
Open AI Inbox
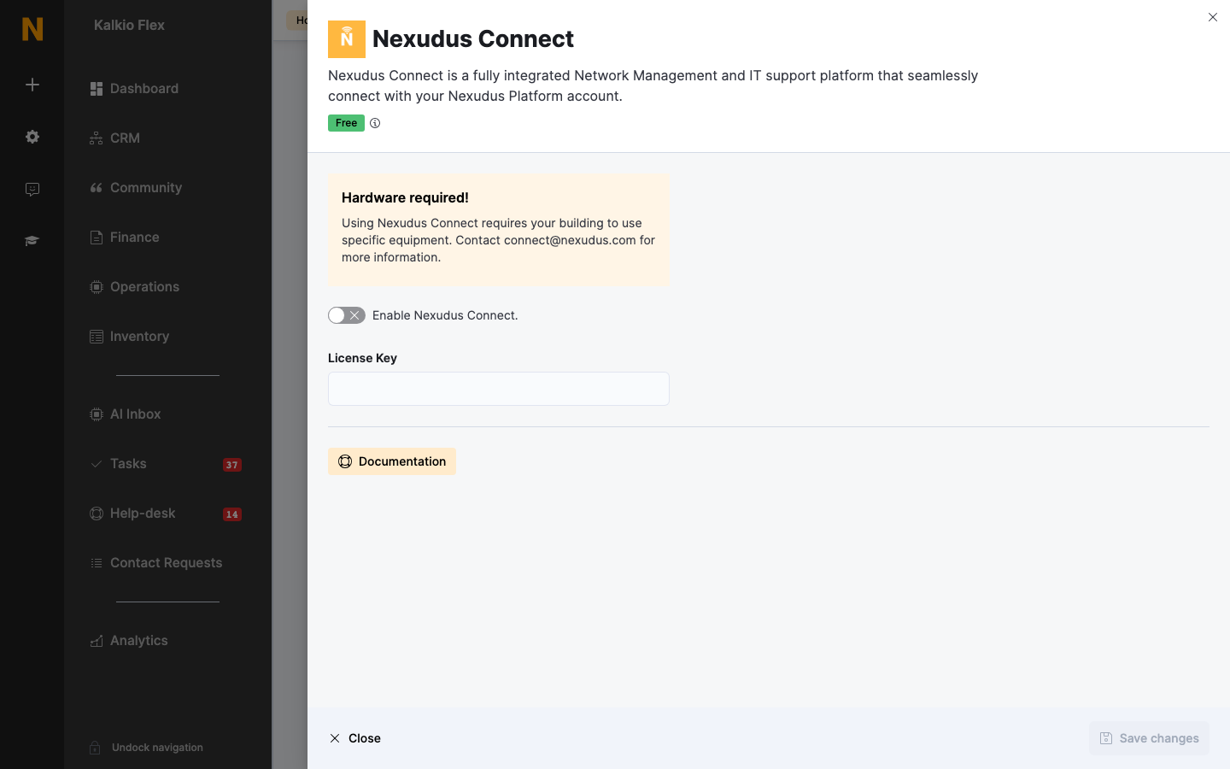(x=126, y=414)
